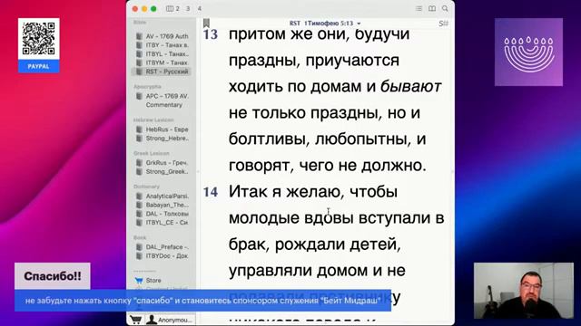Click the PayPal QR code
Viewport: 581px width, 326px height.
click(38, 38)
